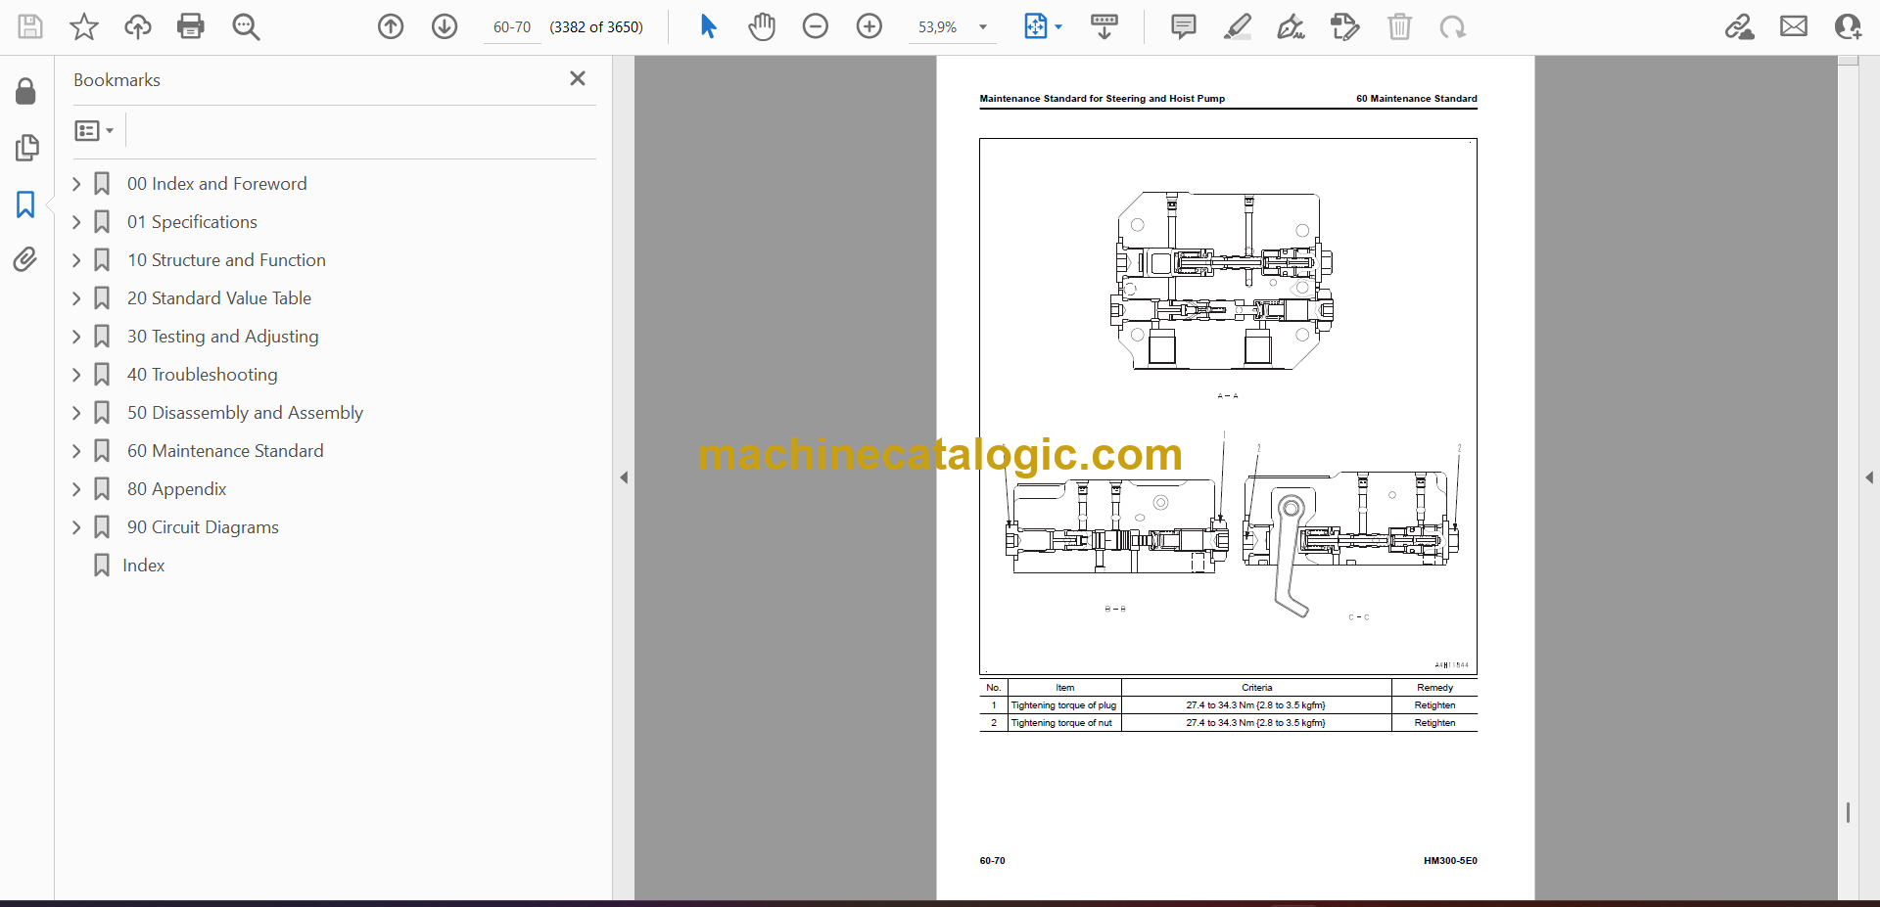
Task: Open the sign document tool
Action: 1292,26
